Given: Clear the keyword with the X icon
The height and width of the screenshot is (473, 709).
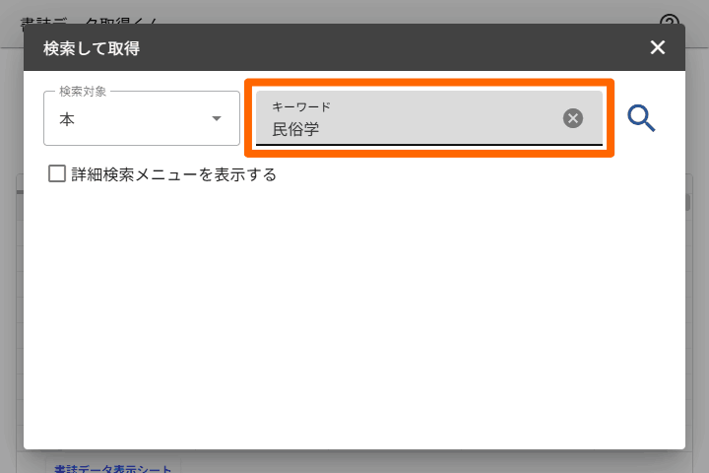Looking at the screenshot, I should [x=573, y=118].
